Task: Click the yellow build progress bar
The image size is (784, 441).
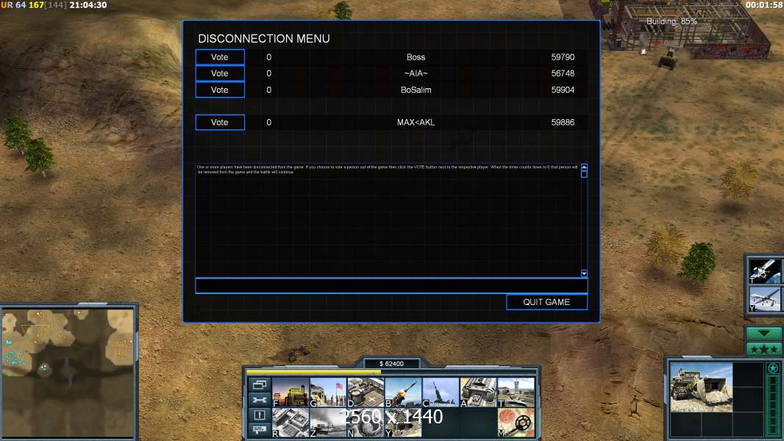Action: click(x=313, y=372)
